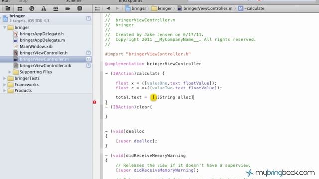Click the bringerTests folder label
Viewport: 319px width, 179px height.
tap(27, 78)
